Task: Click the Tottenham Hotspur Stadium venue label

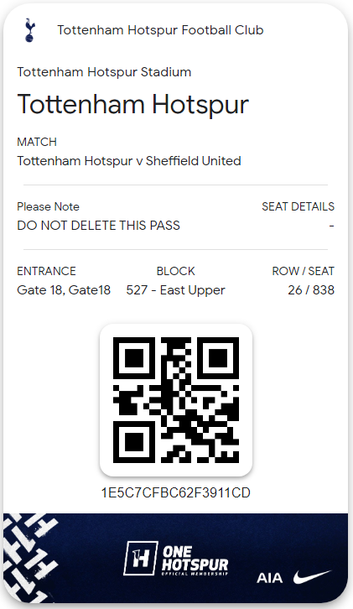Action: pyautogui.click(x=104, y=72)
